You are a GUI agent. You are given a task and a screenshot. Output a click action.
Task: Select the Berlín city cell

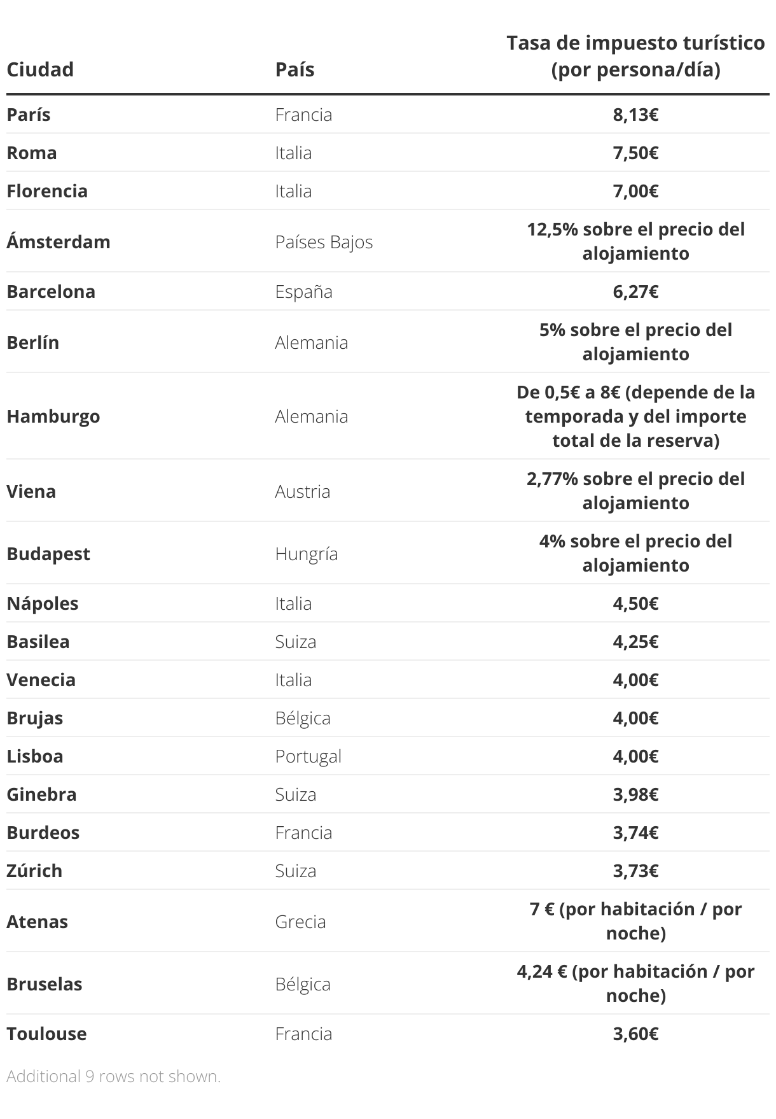[33, 342]
